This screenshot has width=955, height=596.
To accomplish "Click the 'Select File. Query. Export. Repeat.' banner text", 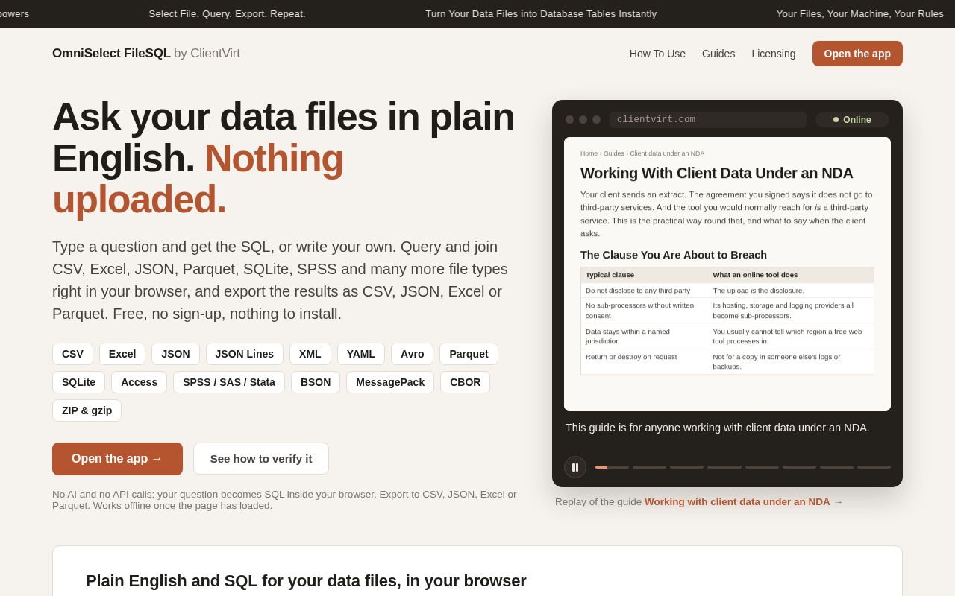I will 227,13.
